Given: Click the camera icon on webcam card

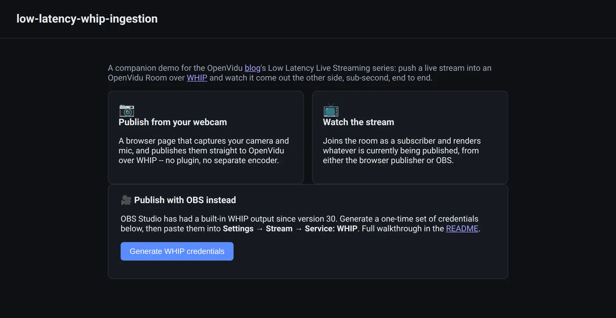Looking at the screenshot, I should [x=127, y=110].
